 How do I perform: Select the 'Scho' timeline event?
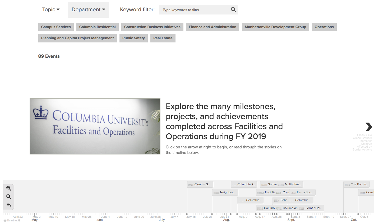click(280, 200)
